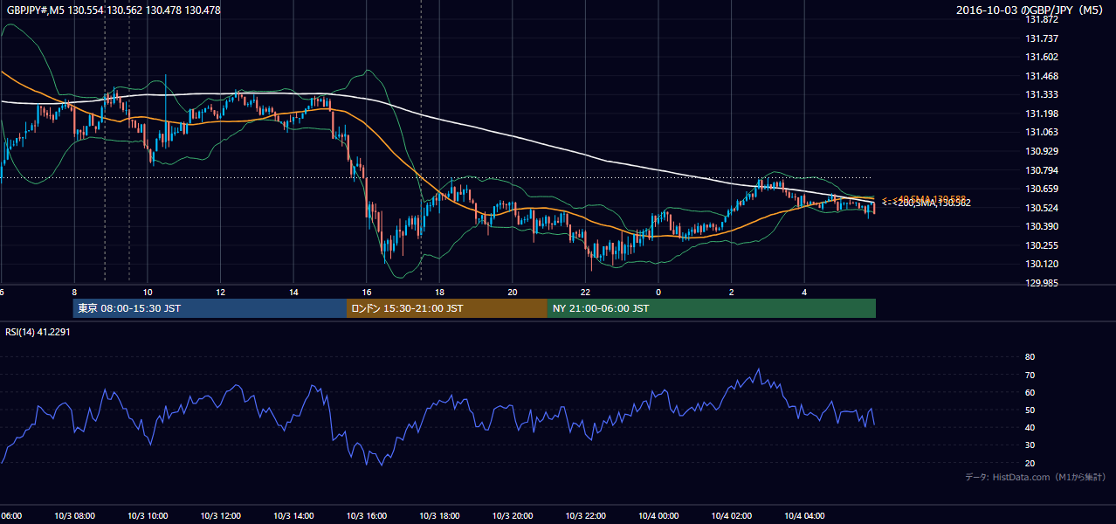Click hour tick 0 under the price chart
This screenshot has width=1116, height=524.
click(x=658, y=292)
